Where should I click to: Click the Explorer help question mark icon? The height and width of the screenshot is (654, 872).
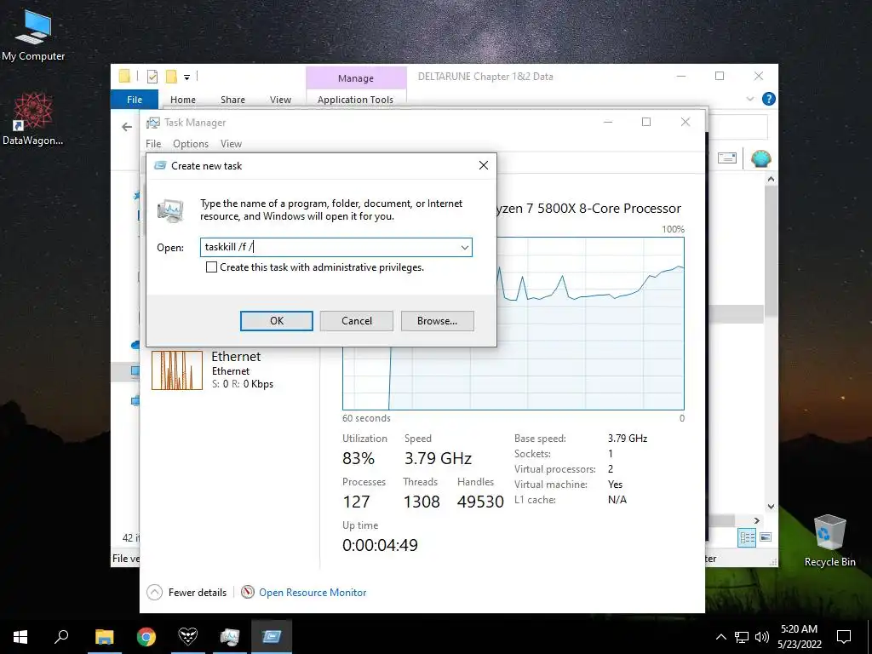point(769,99)
